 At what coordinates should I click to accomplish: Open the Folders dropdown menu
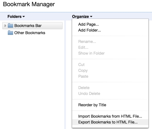pos(16,16)
